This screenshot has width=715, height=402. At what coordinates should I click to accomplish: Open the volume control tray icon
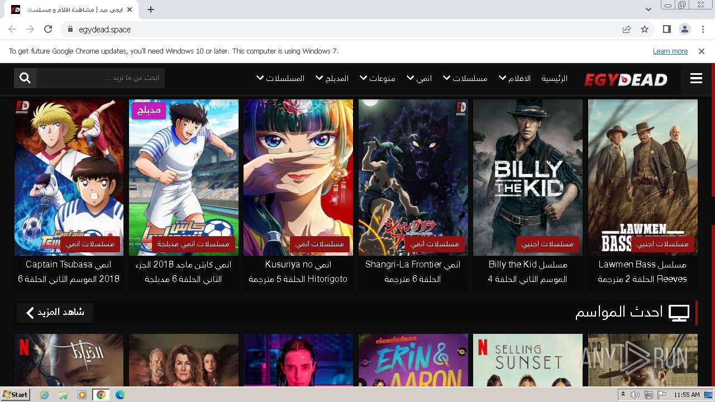click(x=635, y=395)
